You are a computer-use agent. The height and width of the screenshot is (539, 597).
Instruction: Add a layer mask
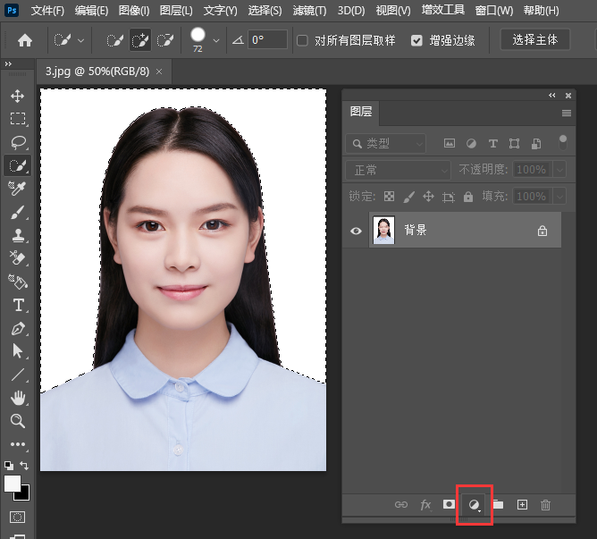450,505
